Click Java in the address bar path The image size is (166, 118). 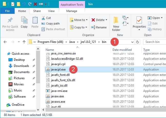72,42
